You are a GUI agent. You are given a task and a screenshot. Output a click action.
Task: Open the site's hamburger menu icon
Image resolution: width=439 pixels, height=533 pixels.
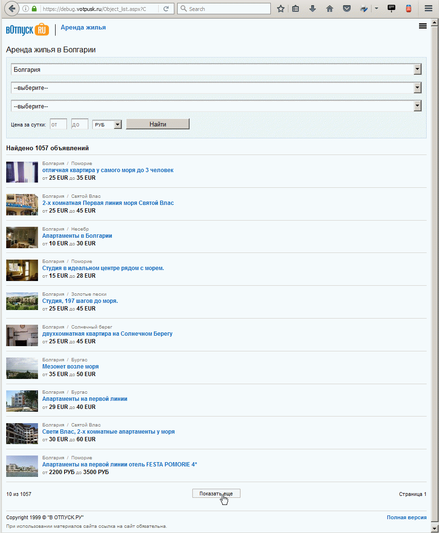coord(423,26)
